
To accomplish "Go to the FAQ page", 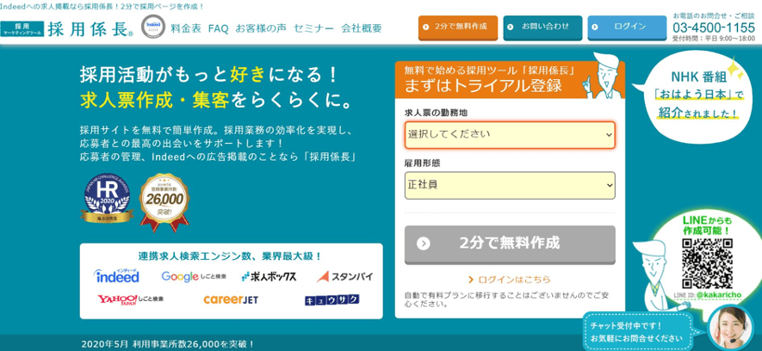I will 218,28.
